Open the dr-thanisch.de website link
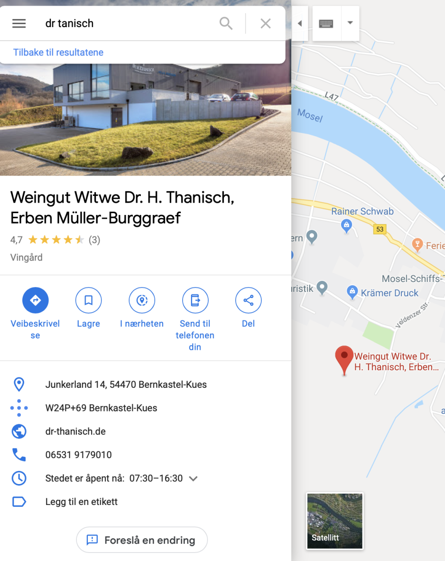 [x=75, y=431]
